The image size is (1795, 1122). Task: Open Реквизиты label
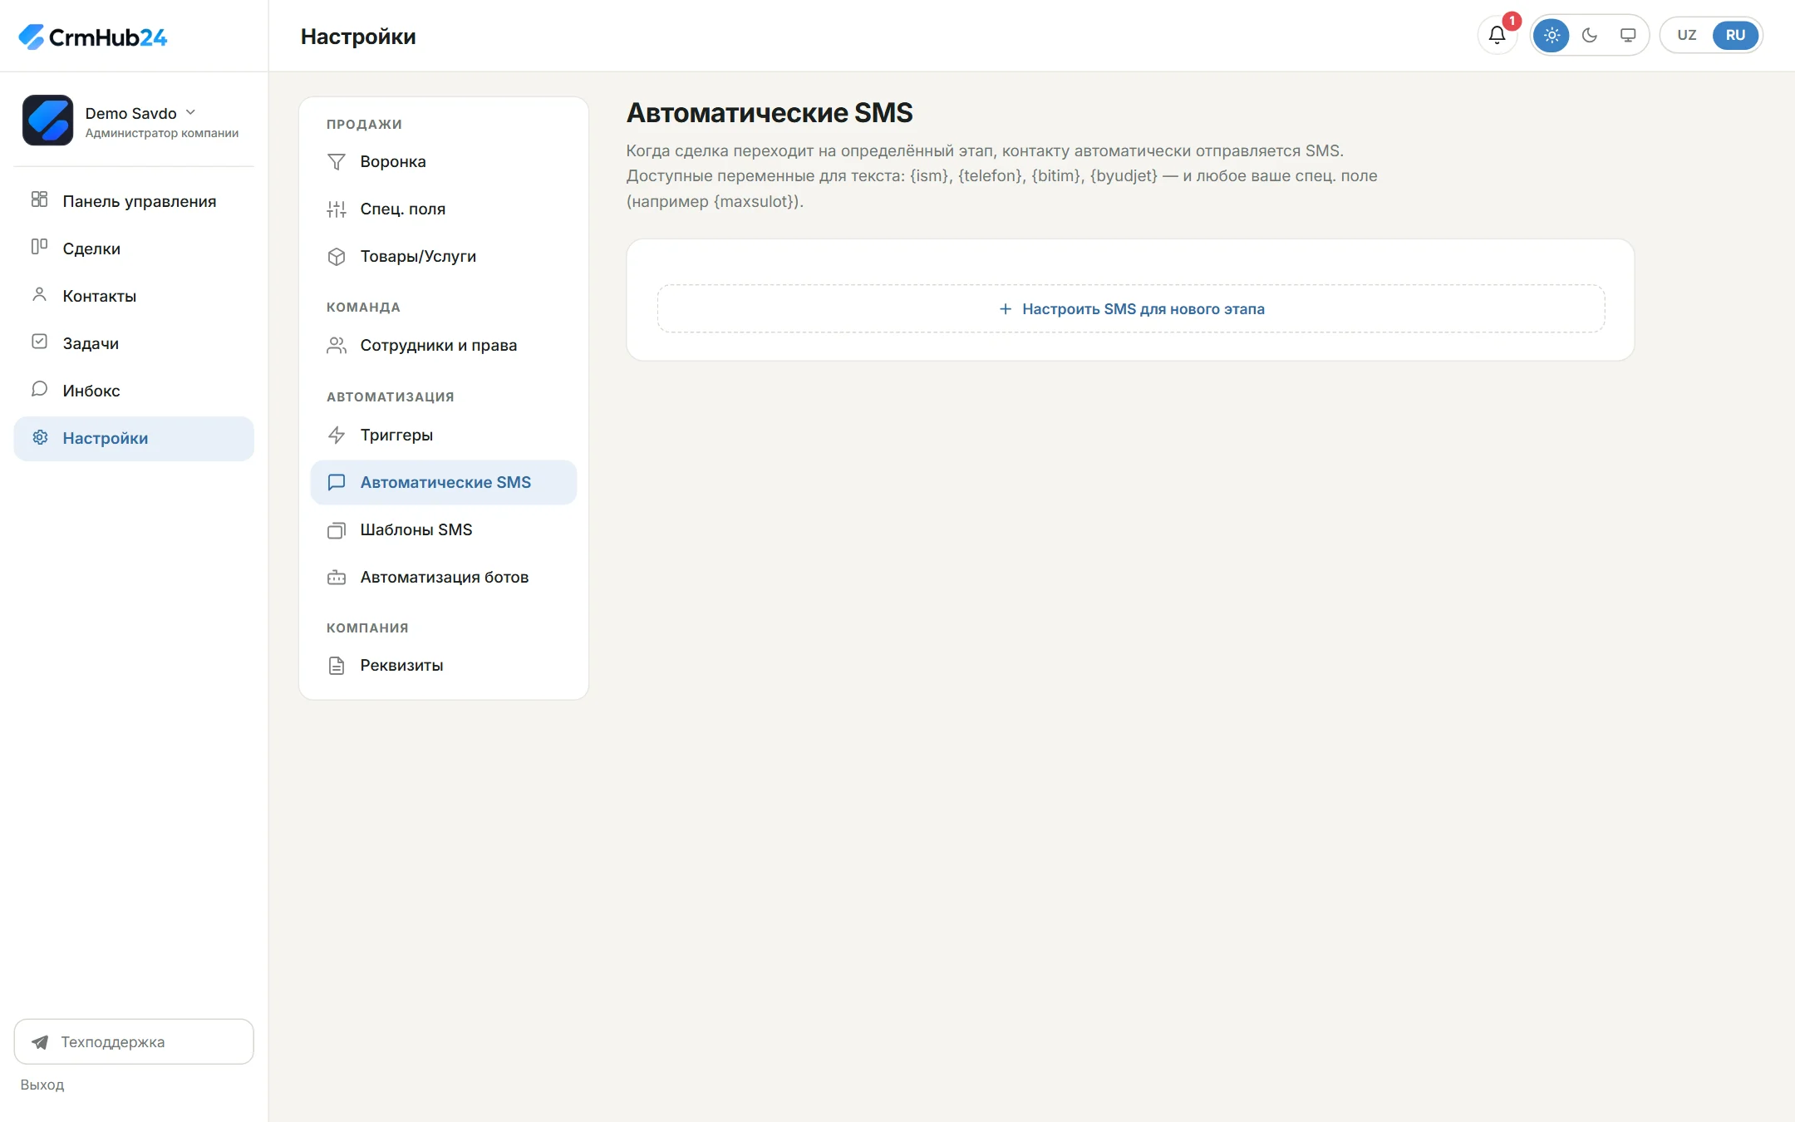[x=401, y=666]
